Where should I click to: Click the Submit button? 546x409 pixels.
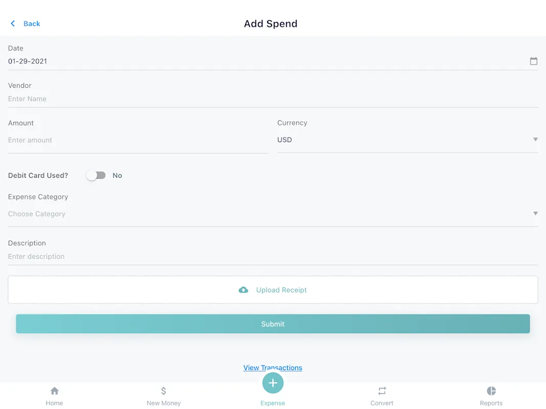[273, 324]
